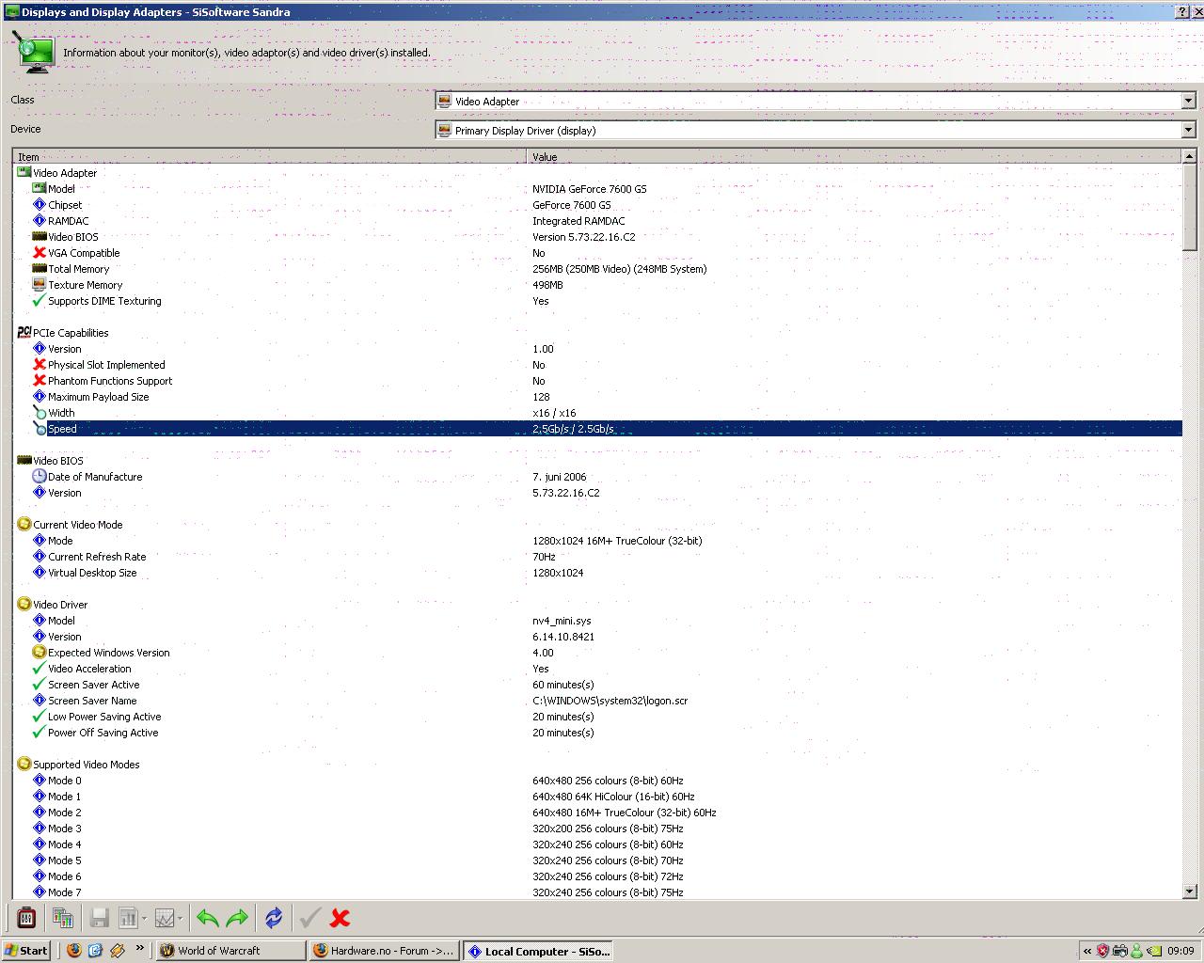Viewport: 1204px width, 963px height.
Task: Click the Local Computer SiSoftware taskbar button
Action: tap(539, 951)
